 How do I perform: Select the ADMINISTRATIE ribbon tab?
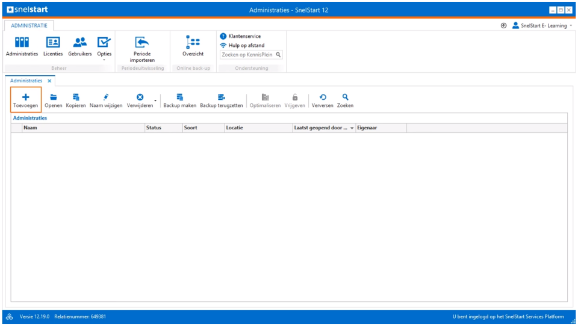pos(29,25)
